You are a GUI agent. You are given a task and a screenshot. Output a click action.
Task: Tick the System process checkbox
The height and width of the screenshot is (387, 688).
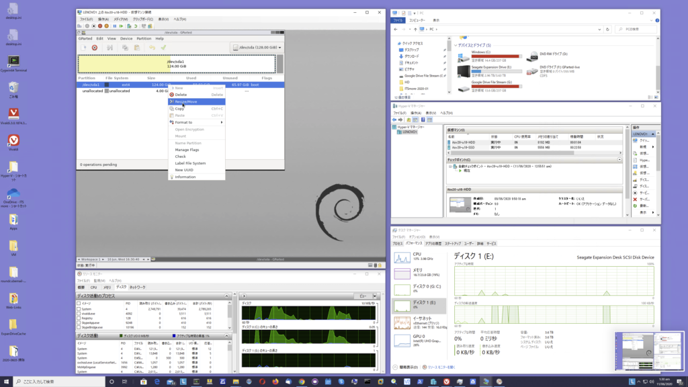pyautogui.click(x=79, y=308)
